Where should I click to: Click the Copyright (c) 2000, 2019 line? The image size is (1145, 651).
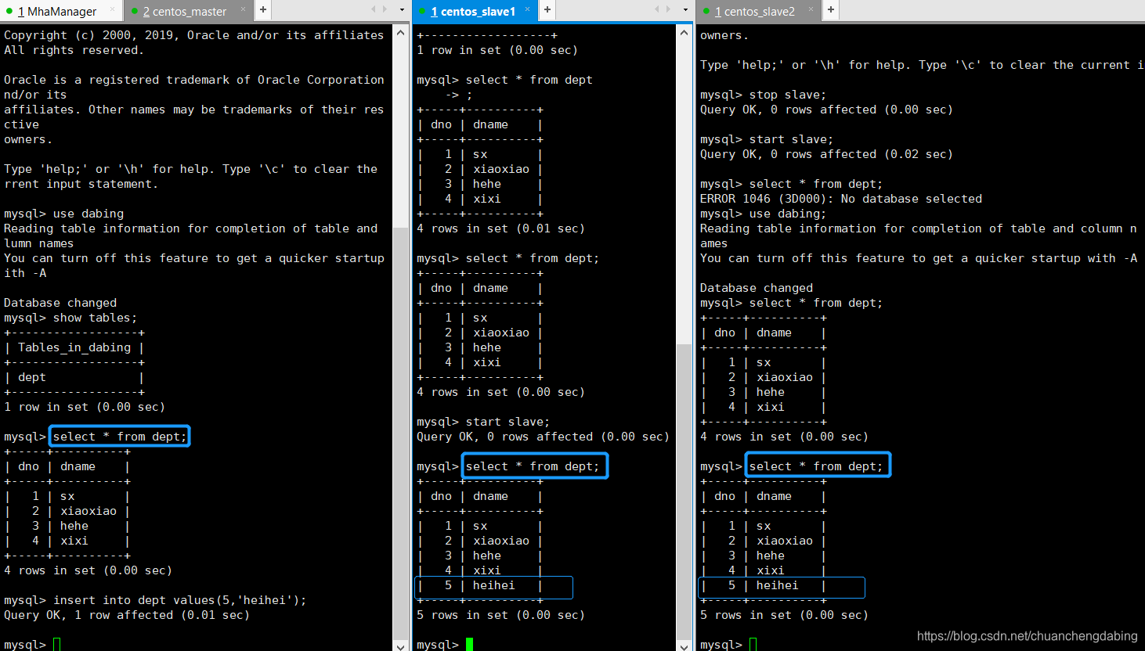[x=193, y=35]
